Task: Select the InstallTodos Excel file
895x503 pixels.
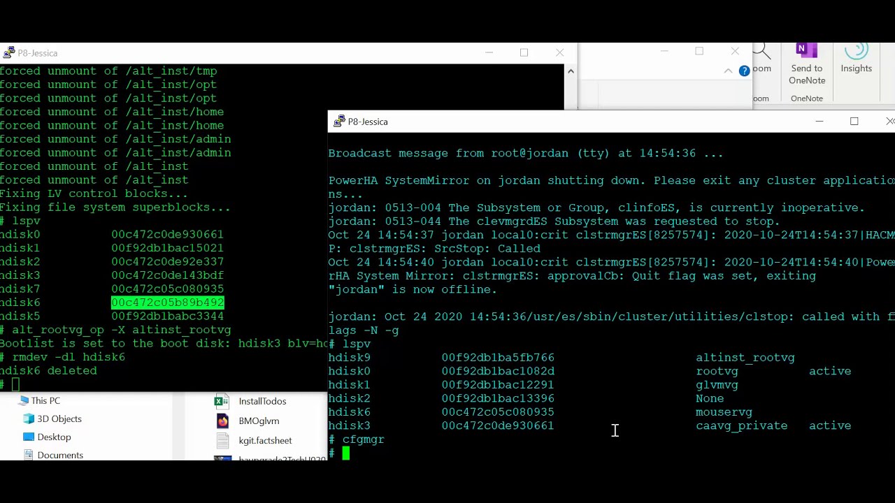Action: (x=262, y=402)
